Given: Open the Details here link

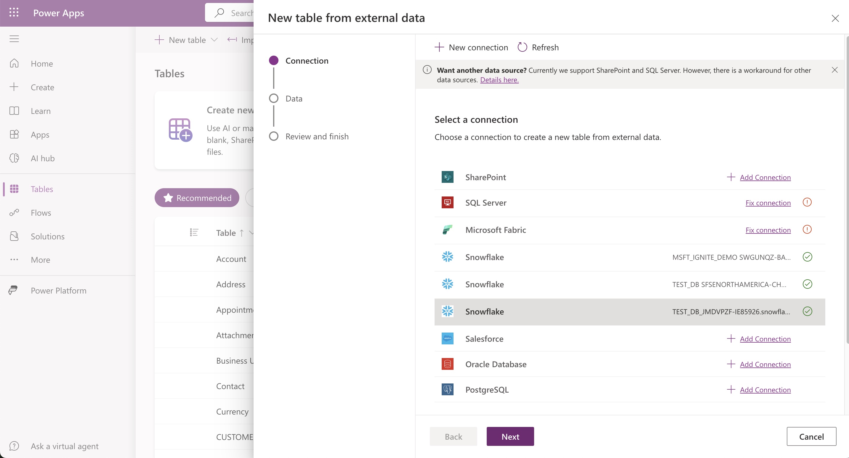Looking at the screenshot, I should (x=499, y=80).
